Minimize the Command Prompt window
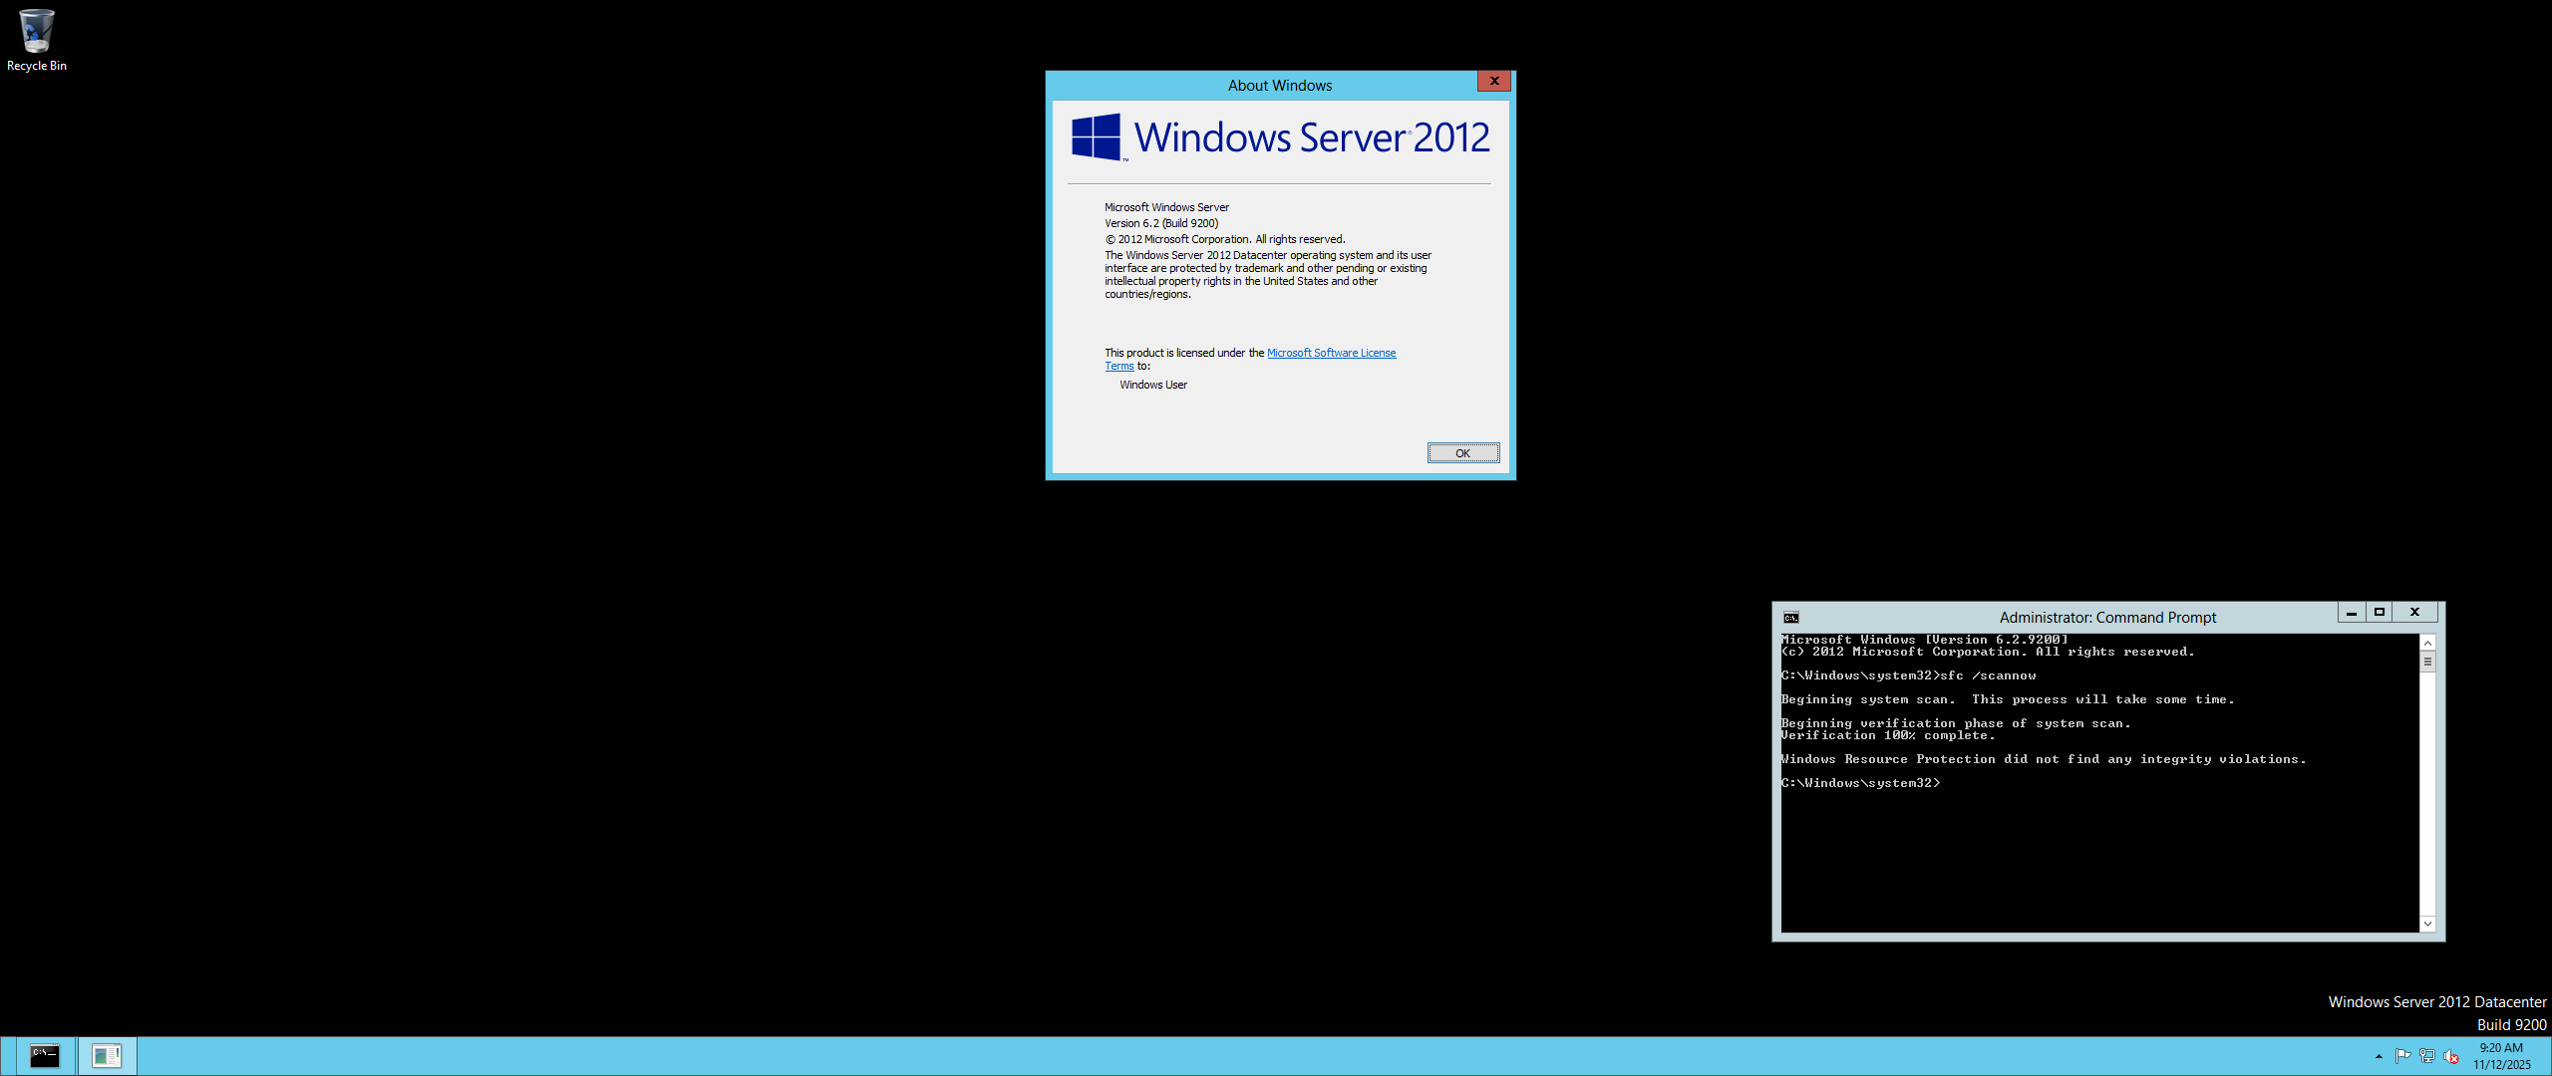The image size is (2552, 1076). click(x=2352, y=613)
